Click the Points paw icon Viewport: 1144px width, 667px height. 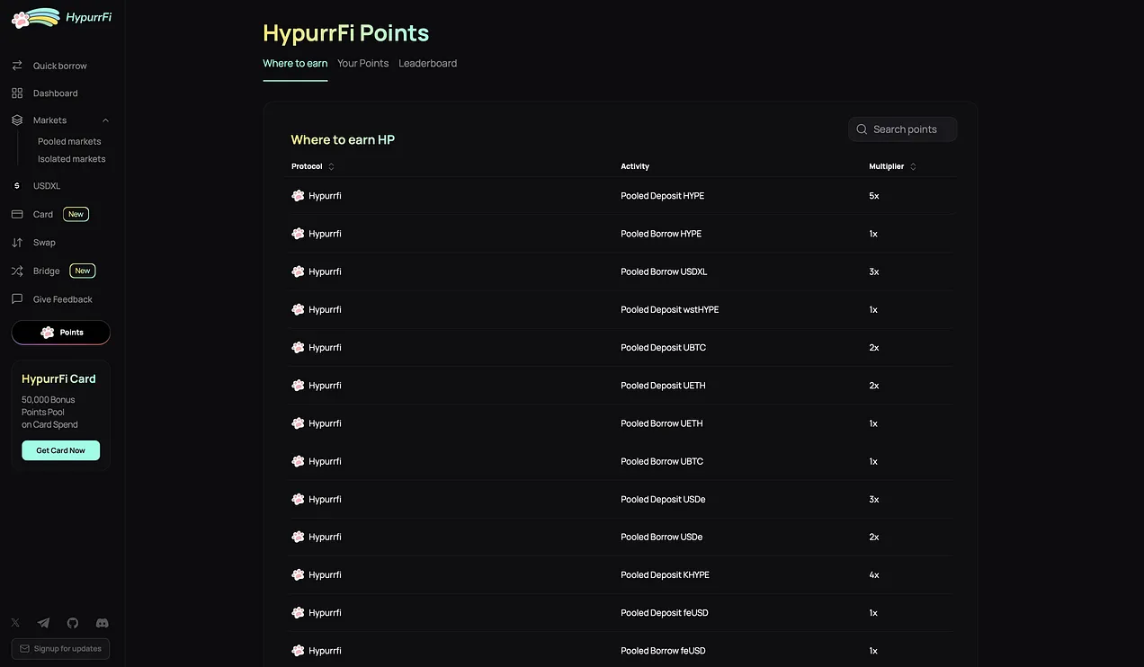[45, 332]
